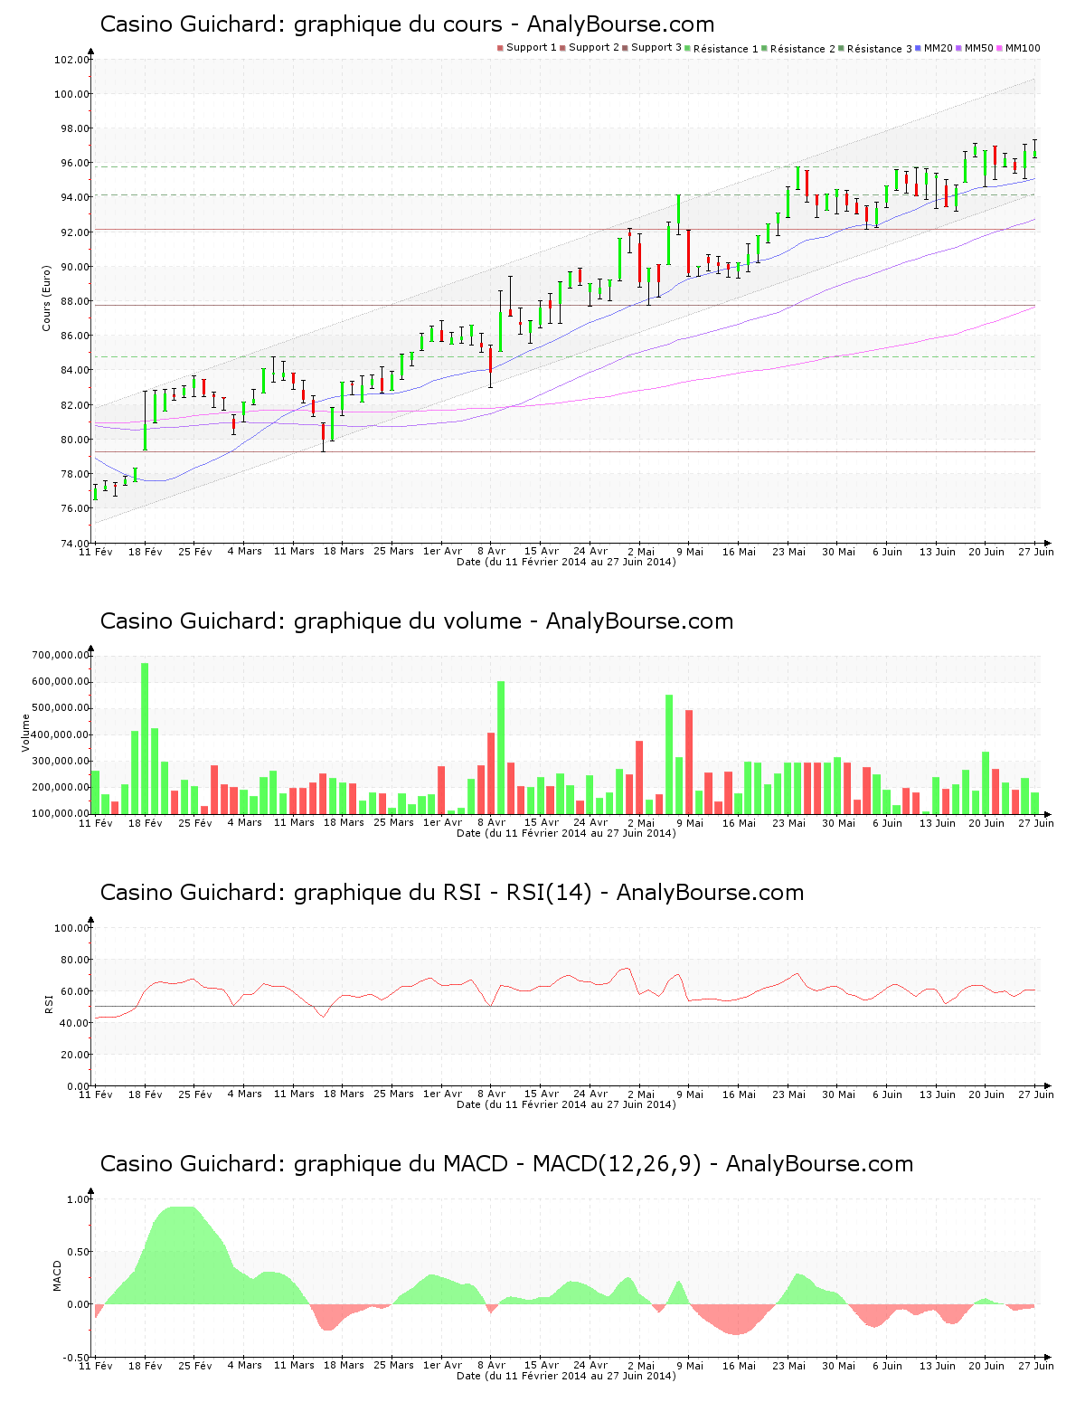Click the 400,000.00 volume axis value

[x=60, y=734]
